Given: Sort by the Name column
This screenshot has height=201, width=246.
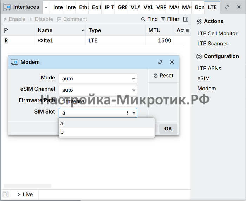Looking at the screenshot, I should tap(60, 30).
